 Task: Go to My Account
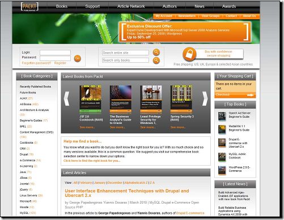pyautogui.click(x=164, y=16)
